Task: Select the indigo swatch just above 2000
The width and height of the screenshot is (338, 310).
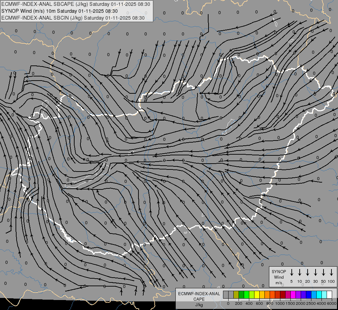Action: pos(303,294)
